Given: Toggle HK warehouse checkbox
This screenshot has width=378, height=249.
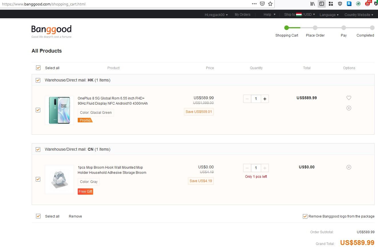Looking at the screenshot, I should pyautogui.click(x=38, y=80).
